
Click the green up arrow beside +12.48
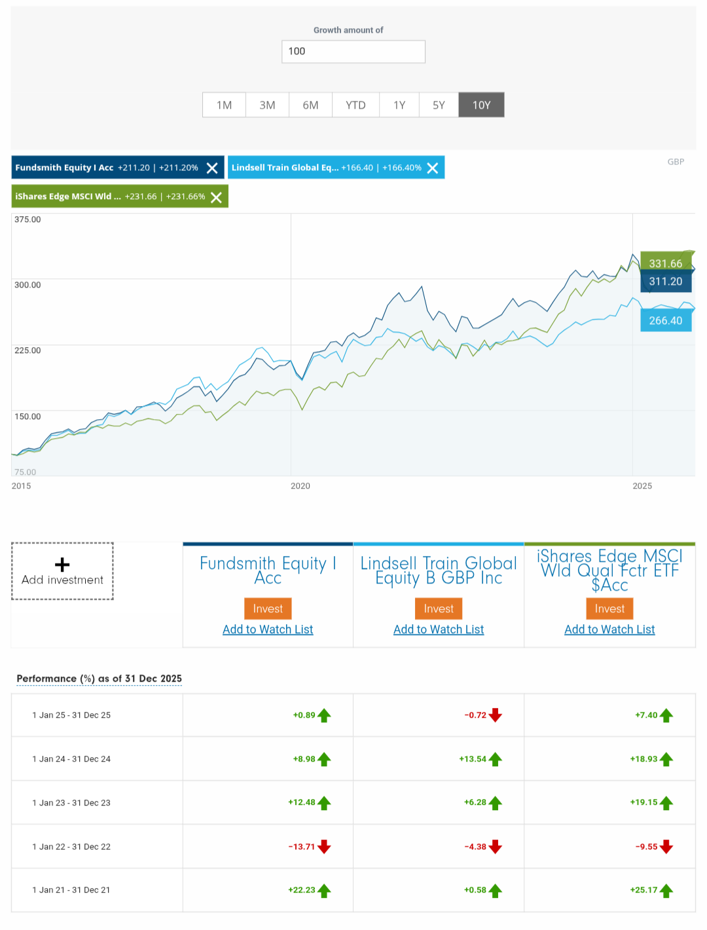[324, 803]
